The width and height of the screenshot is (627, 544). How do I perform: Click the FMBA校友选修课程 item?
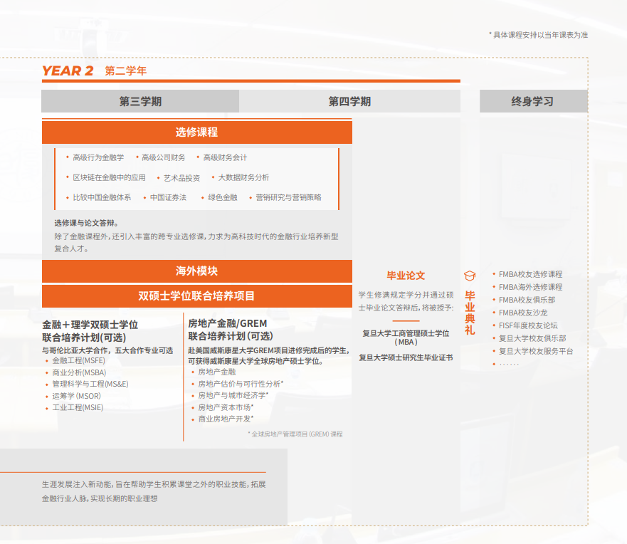point(530,274)
